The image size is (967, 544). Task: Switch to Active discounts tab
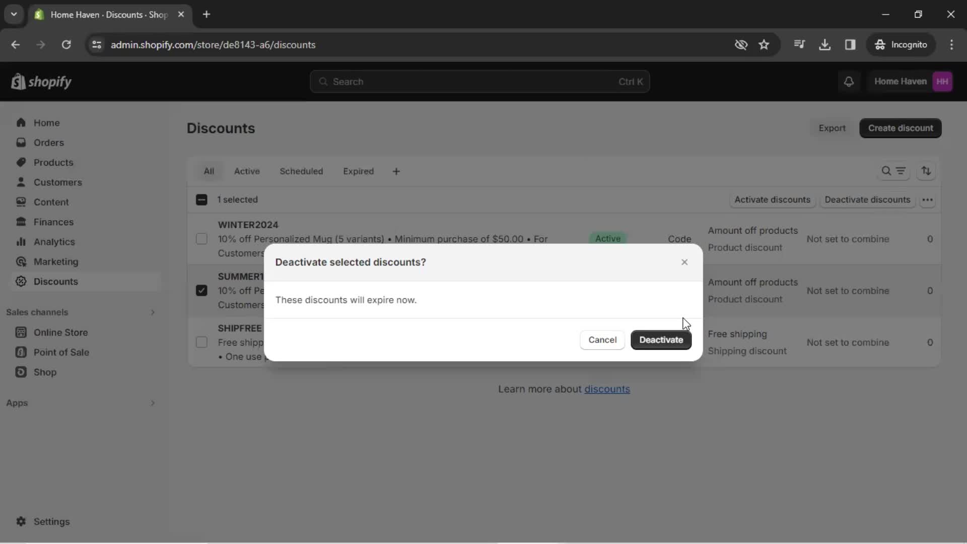point(247,171)
